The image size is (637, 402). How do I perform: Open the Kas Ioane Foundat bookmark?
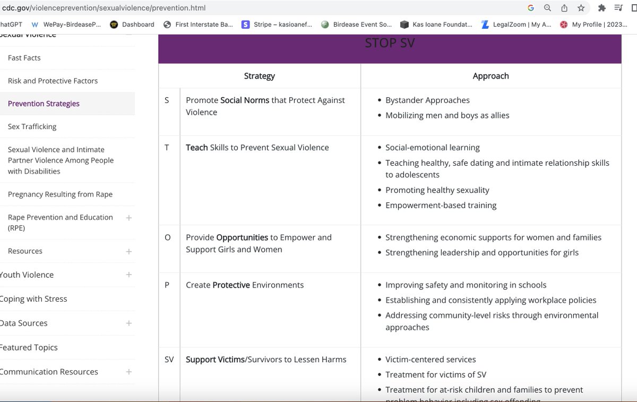(x=436, y=24)
